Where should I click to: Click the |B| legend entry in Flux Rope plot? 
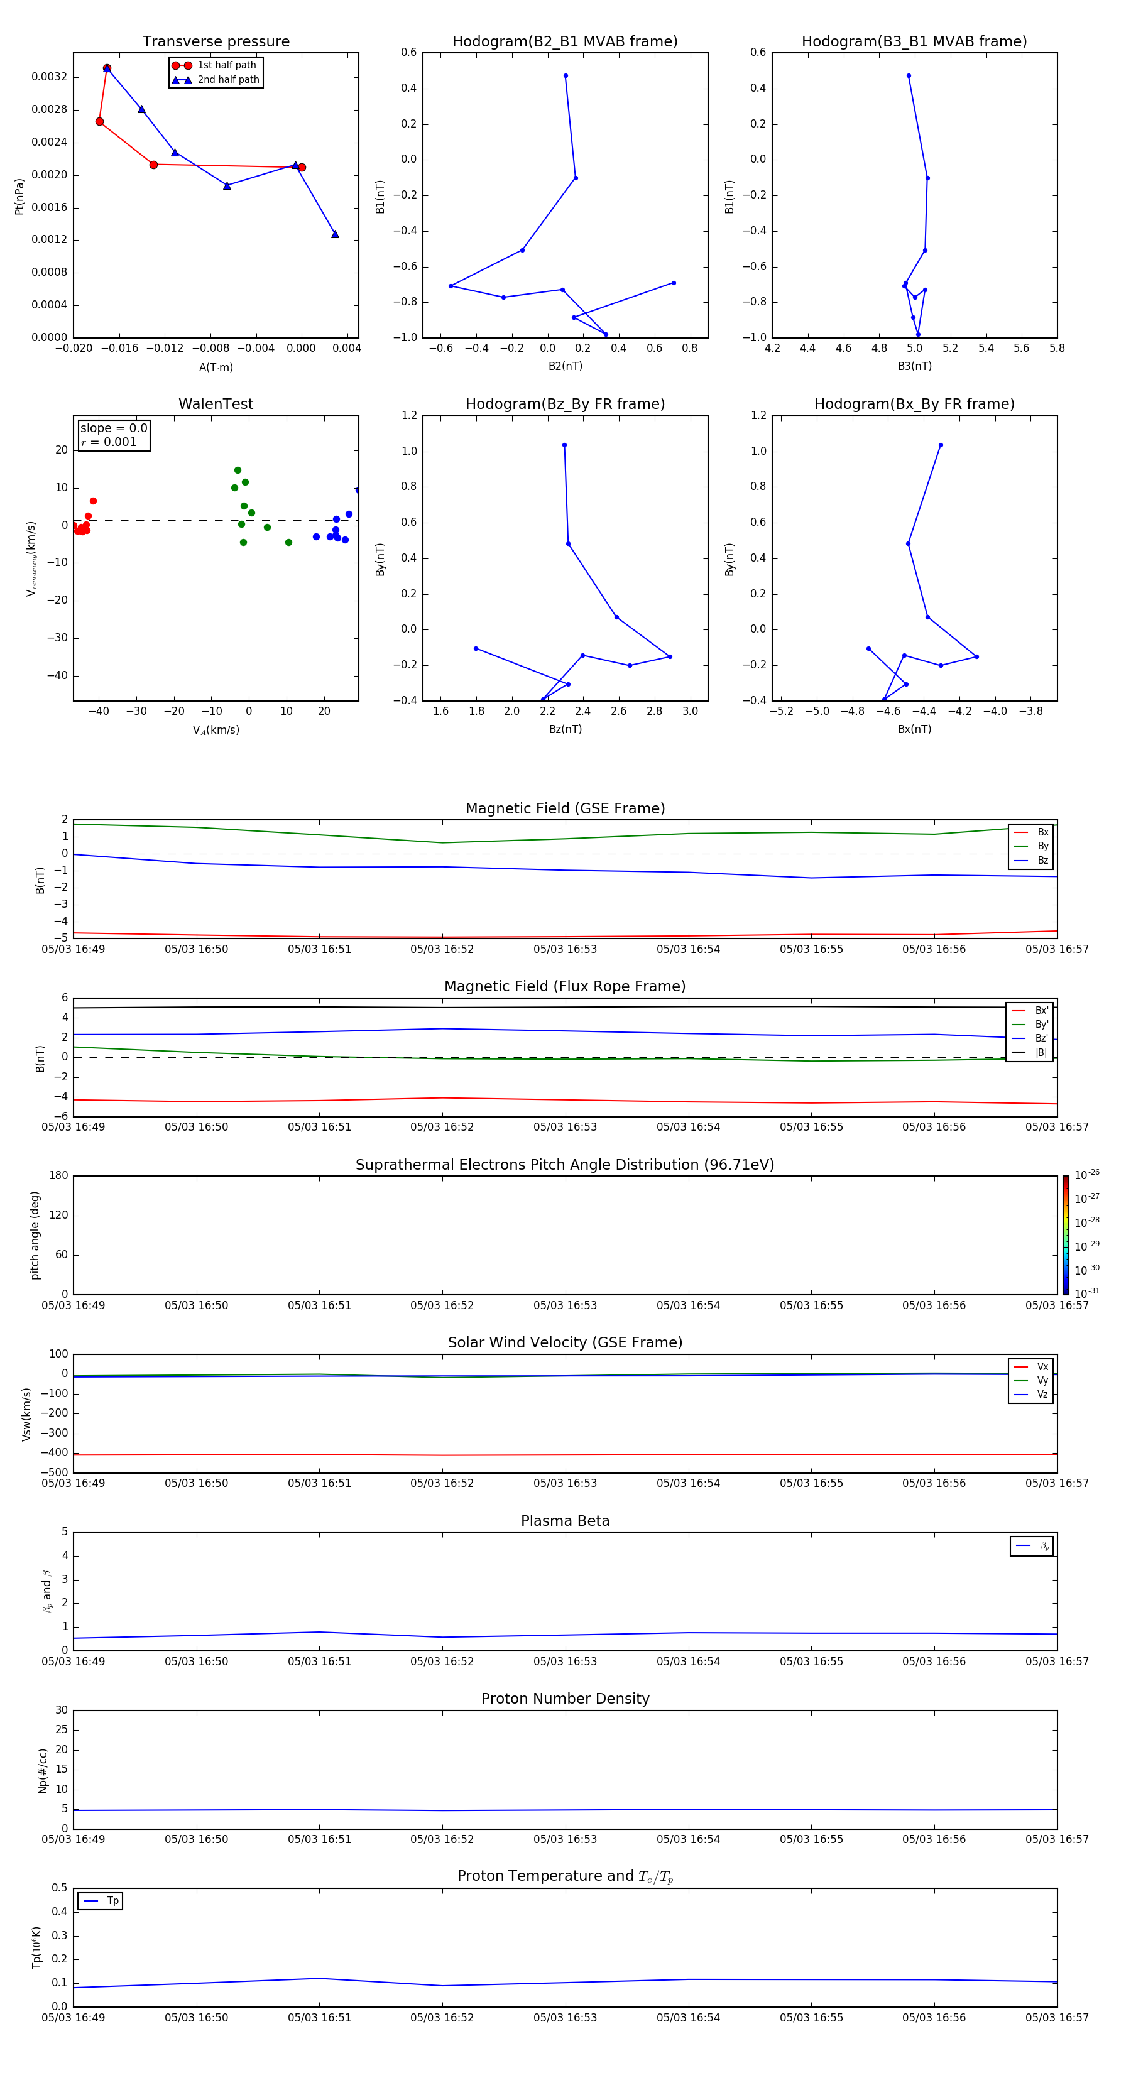pyautogui.click(x=1030, y=1053)
